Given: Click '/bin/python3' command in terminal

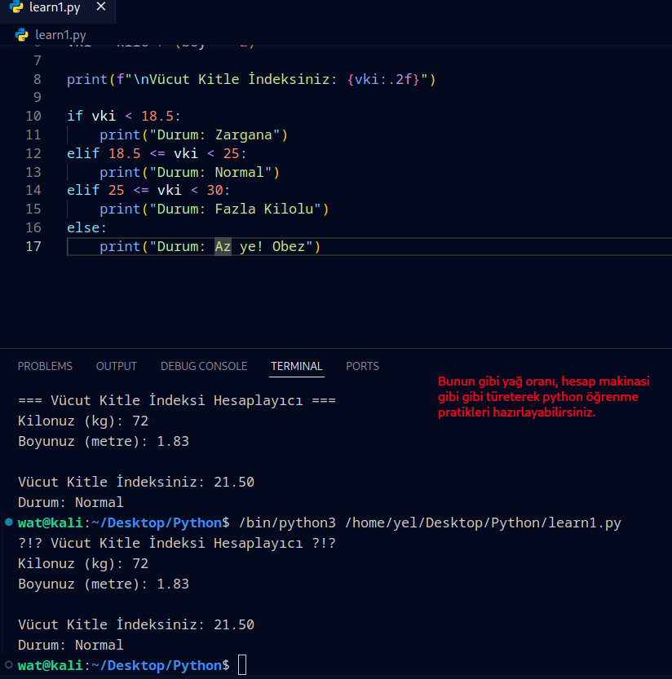Looking at the screenshot, I should tap(287, 522).
